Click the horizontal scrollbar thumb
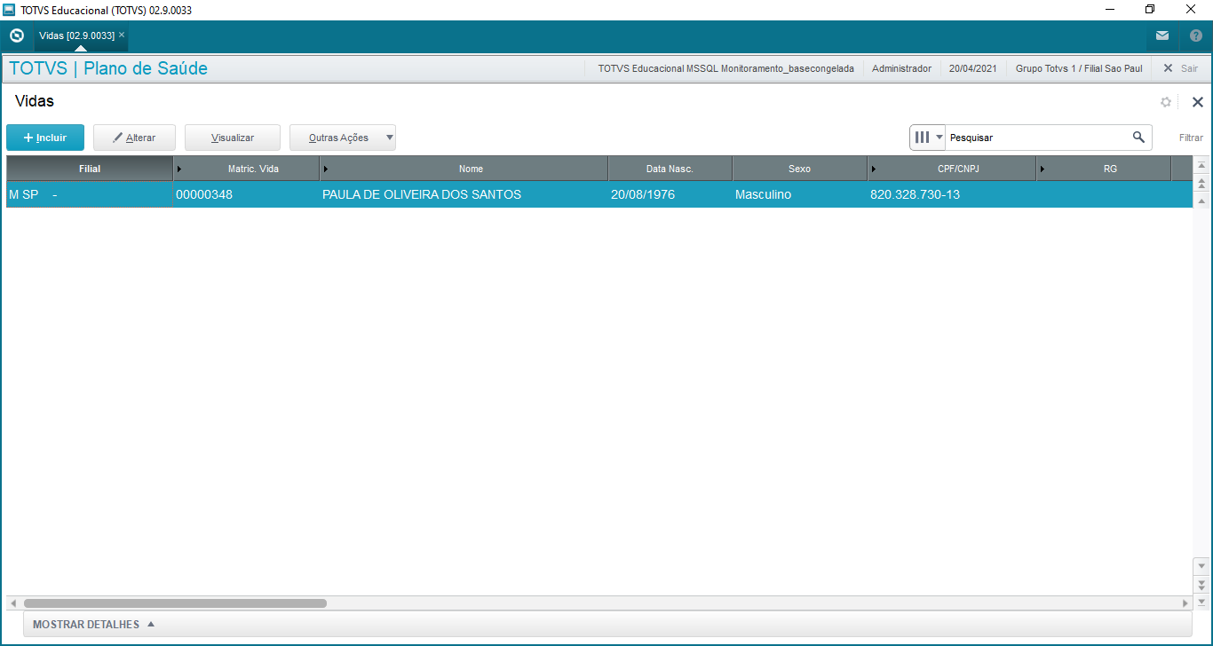 [x=175, y=603]
